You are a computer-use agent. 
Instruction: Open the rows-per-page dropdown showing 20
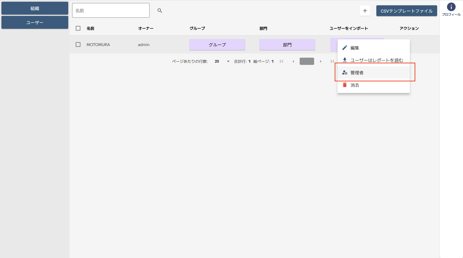coord(222,61)
